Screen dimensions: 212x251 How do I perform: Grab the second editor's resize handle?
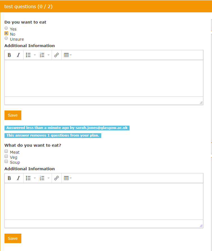click(x=201, y=226)
